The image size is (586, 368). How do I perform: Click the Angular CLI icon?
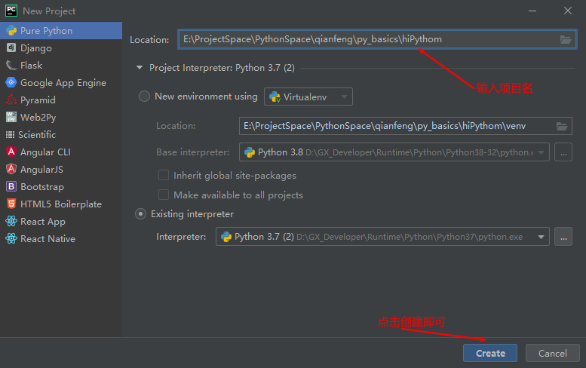[x=11, y=152]
